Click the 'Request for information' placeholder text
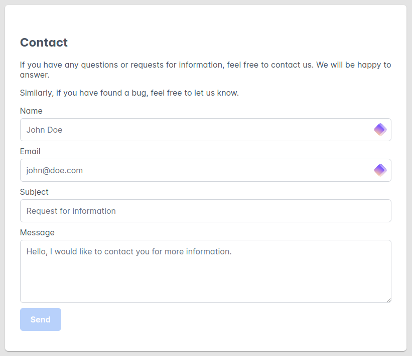The width and height of the screenshot is (412, 356). coord(71,211)
